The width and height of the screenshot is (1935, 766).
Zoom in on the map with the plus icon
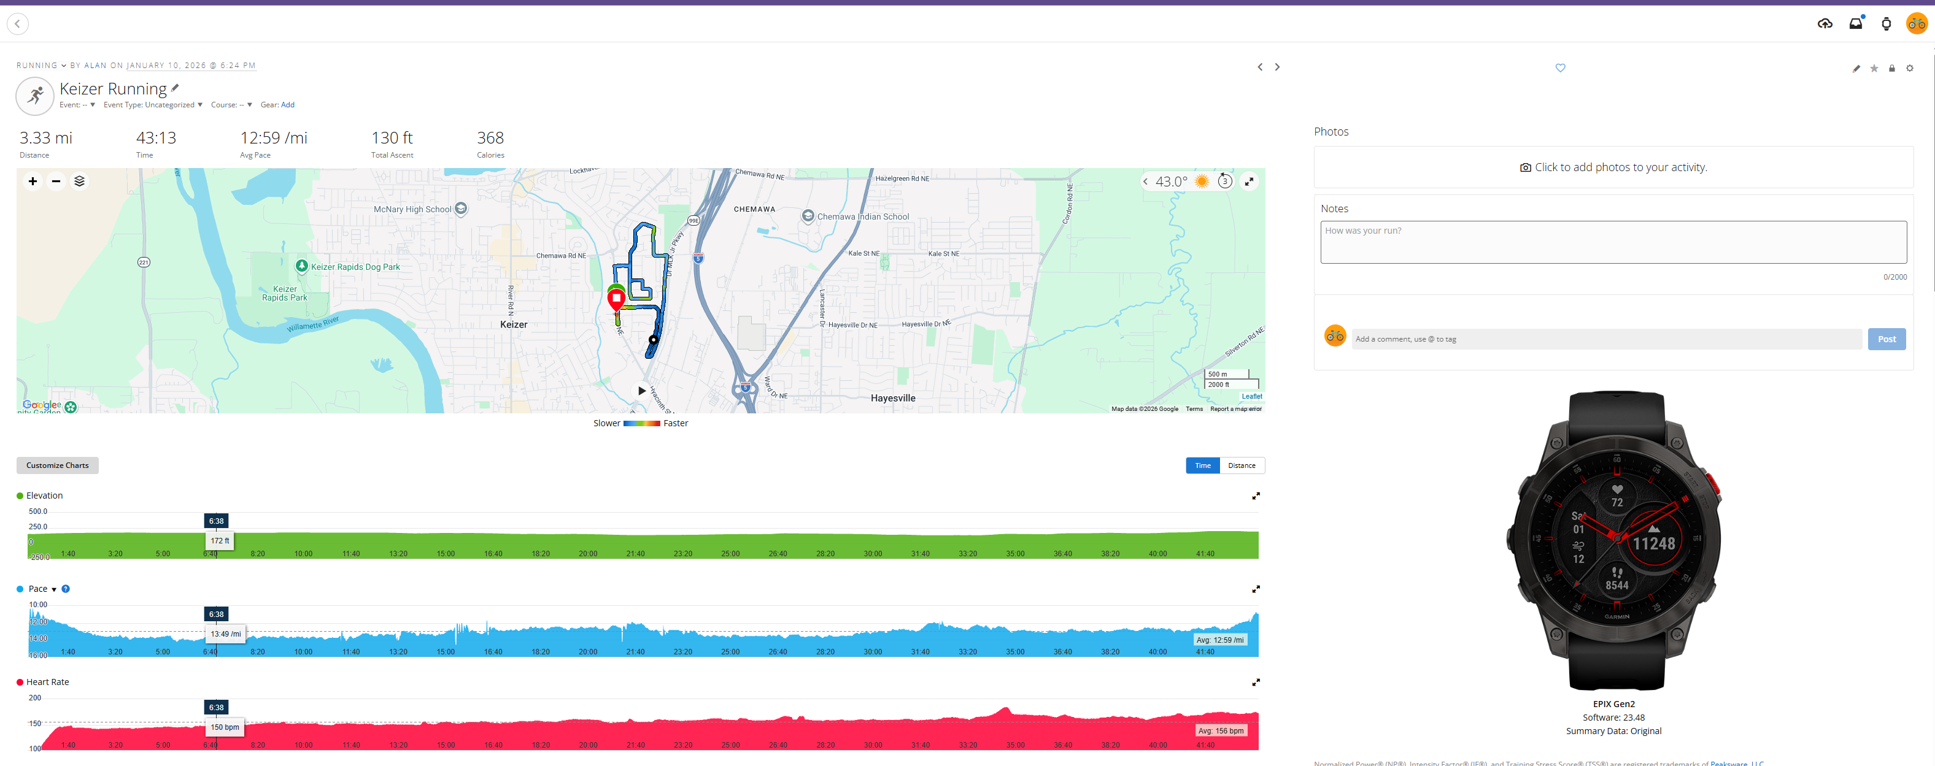pyautogui.click(x=33, y=181)
